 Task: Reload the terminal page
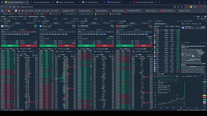pyautogui.click(x=10, y=7)
